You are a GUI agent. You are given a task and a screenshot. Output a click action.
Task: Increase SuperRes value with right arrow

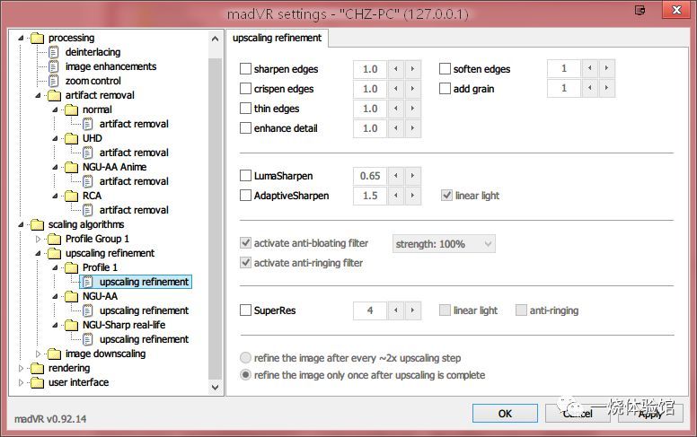coord(412,310)
